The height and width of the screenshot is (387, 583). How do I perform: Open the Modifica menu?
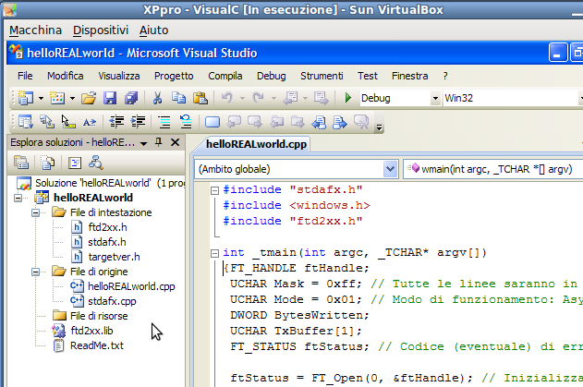tap(65, 76)
